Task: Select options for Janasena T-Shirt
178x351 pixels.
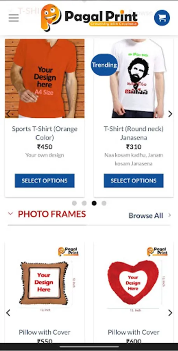Action: 134,181
